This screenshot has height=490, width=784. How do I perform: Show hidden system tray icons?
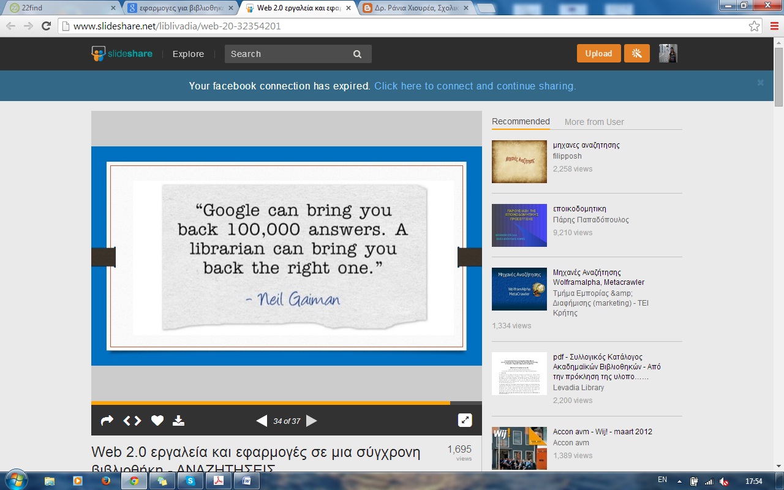pos(679,481)
